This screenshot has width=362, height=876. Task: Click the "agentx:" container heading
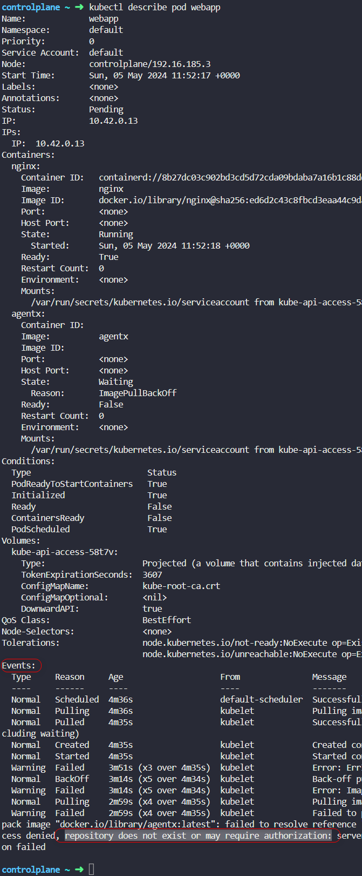point(28,313)
